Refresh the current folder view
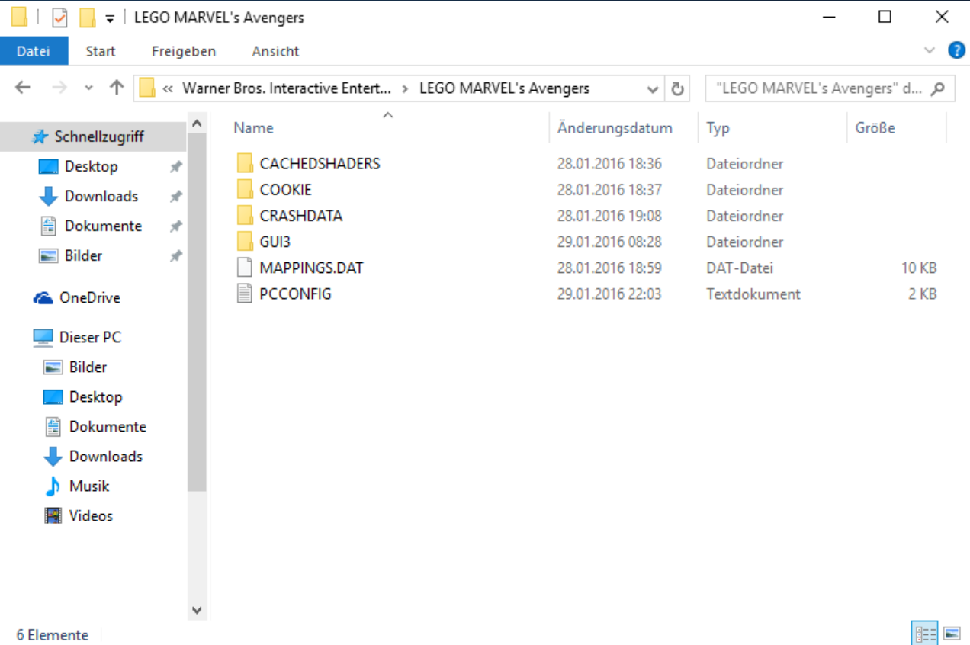This screenshot has width=970, height=645. (x=676, y=88)
